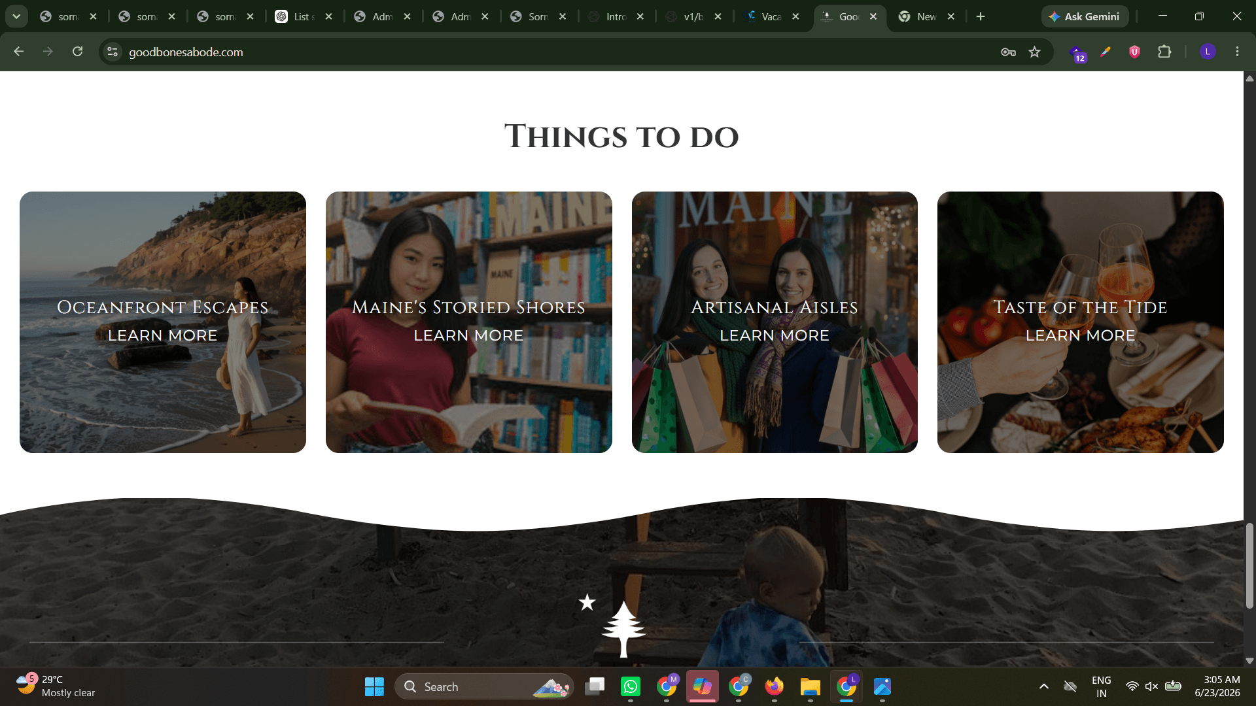Click Learn More under Maine's Storied Shores
Image resolution: width=1256 pixels, height=706 pixels.
(x=468, y=335)
